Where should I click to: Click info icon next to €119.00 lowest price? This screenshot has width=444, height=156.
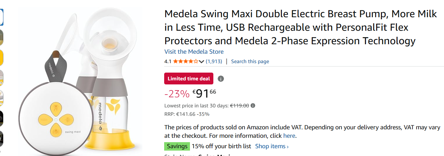click(253, 106)
